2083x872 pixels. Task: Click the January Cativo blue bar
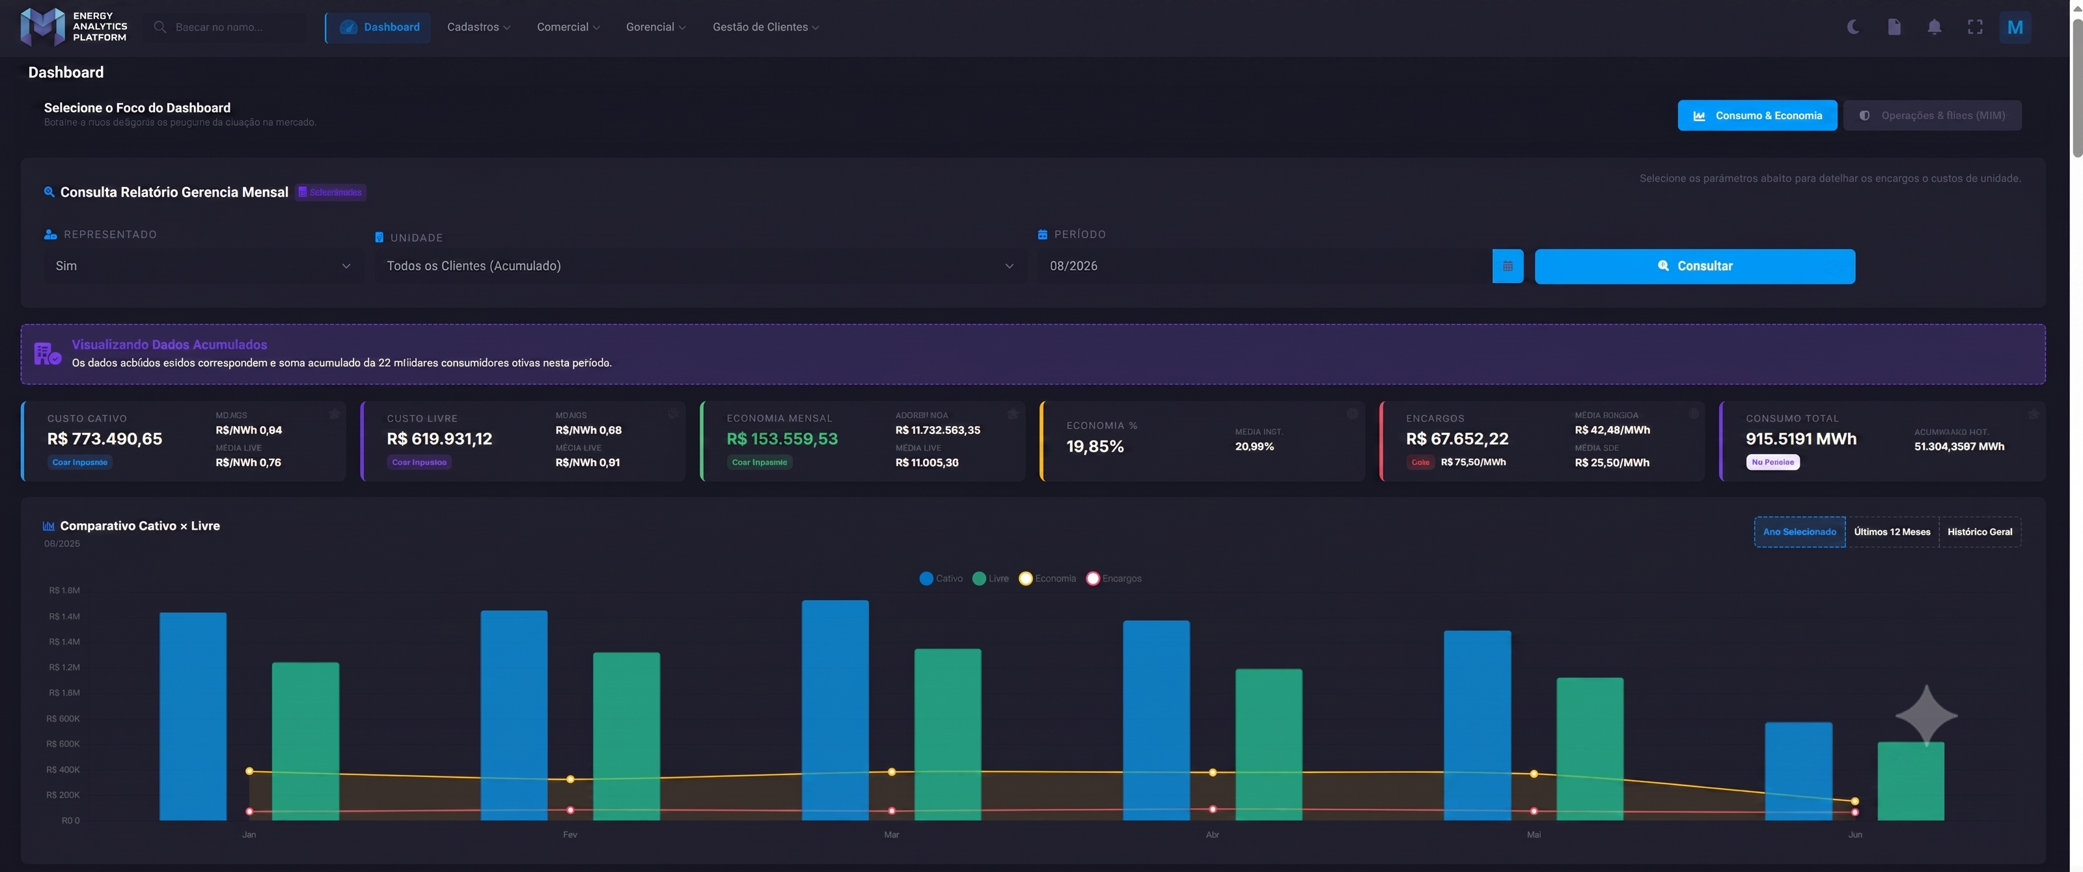[x=193, y=716]
